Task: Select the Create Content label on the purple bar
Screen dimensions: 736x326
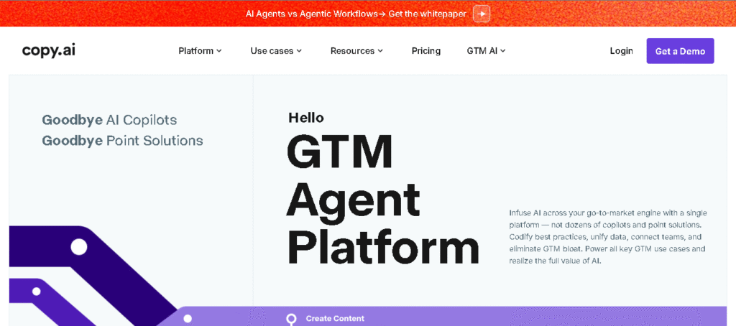Action: pyautogui.click(x=335, y=318)
